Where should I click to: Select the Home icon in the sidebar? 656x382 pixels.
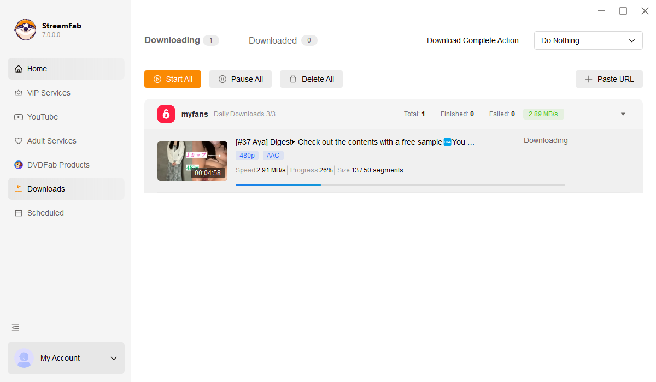[x=19, y=69]
